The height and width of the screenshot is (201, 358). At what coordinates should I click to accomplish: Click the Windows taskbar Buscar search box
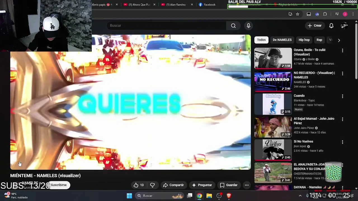pyautogui.click(x=160, y=196)
